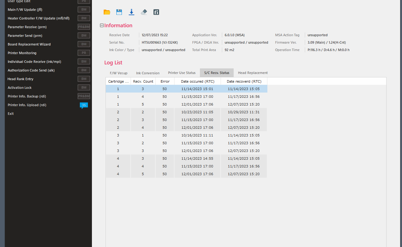Viewport: 402px width, 247px height.
Task: Sort by the Cartridge column header
Action: click(x=118, y=81)
